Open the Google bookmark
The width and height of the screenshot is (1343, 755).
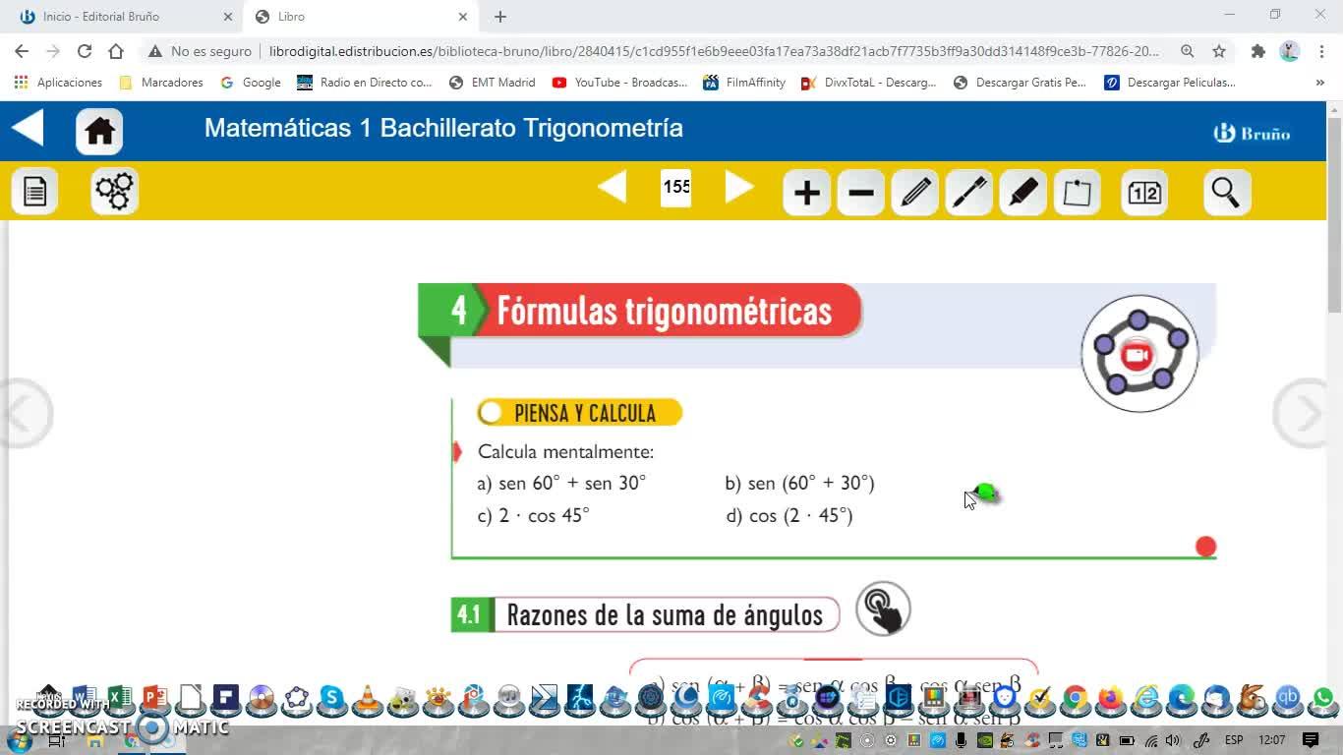(x=251, y=83)
